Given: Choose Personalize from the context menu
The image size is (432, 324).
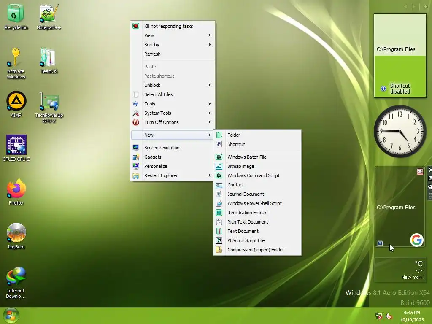Looking at the screenshot, I should [x=173, y=166].
